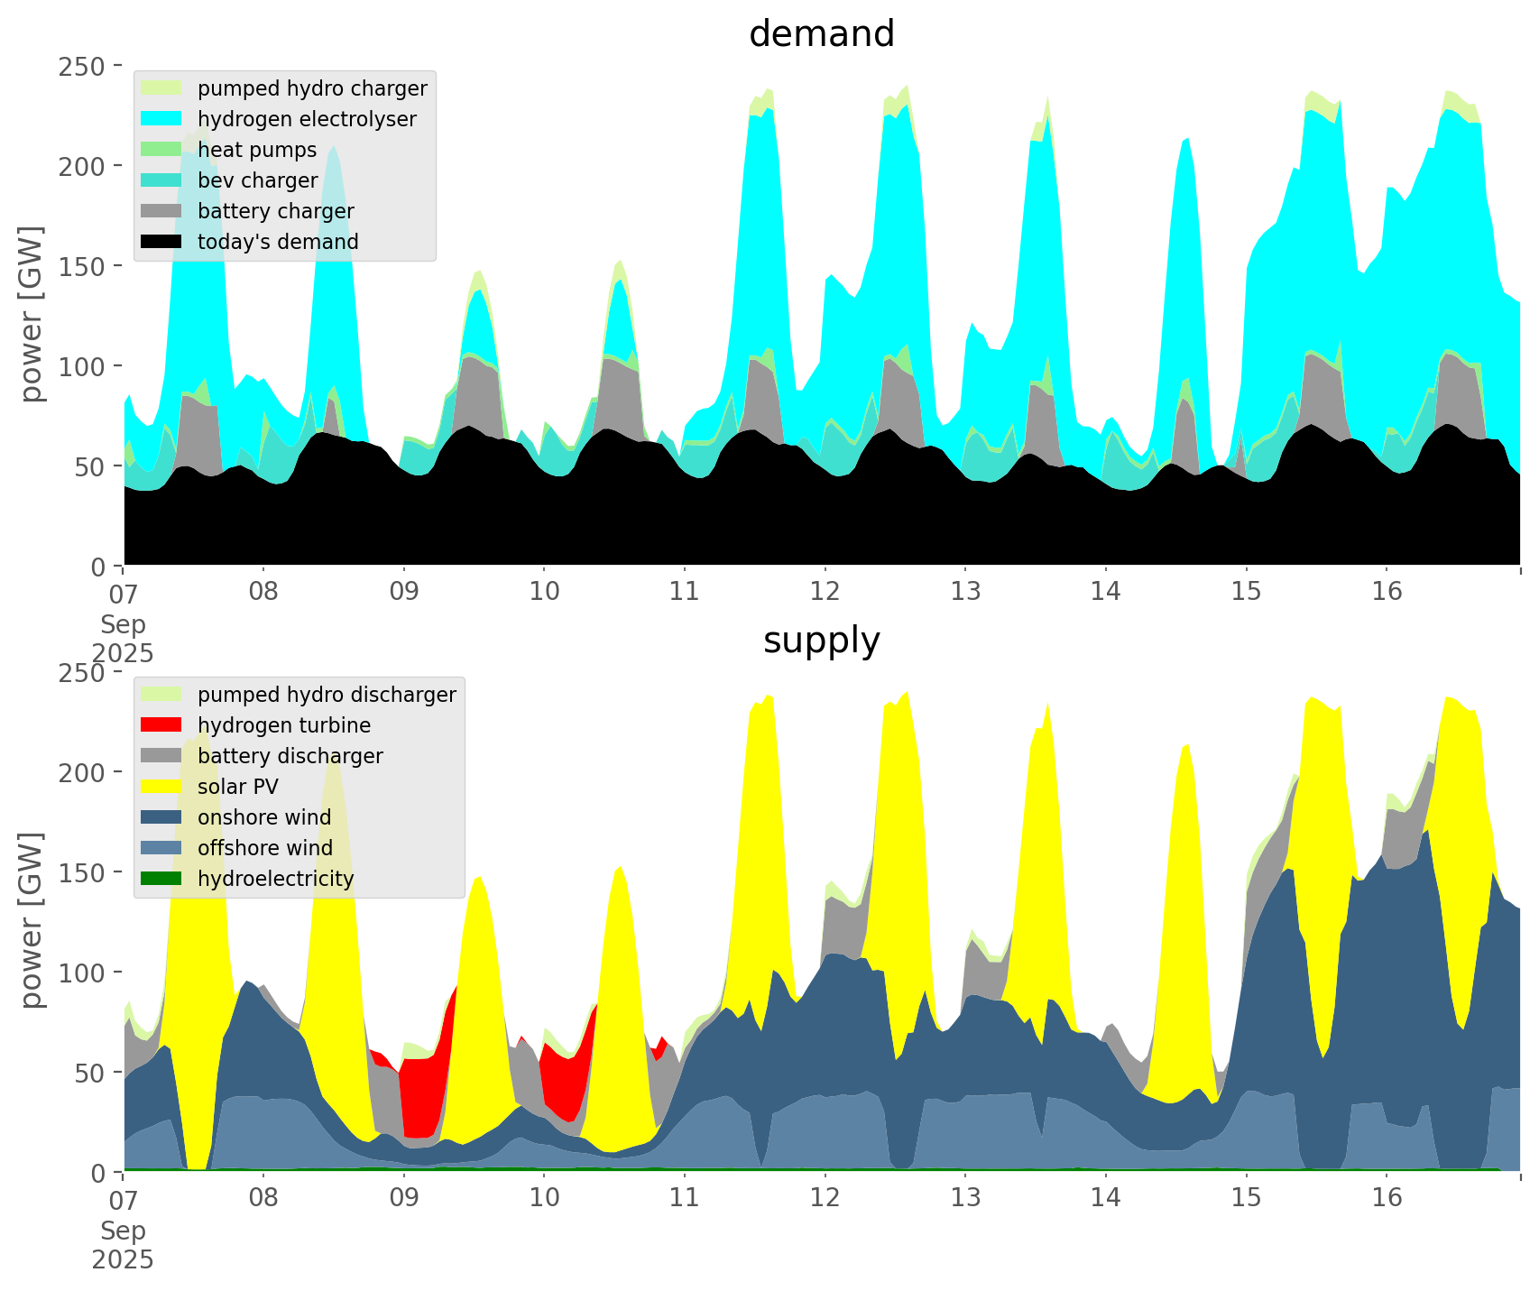Click the "demand" chart title

(821, 34)
